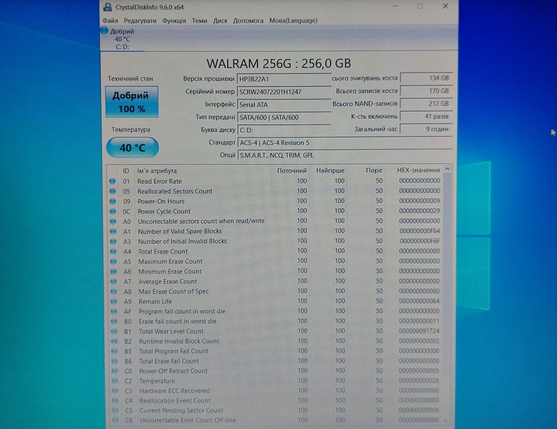This screenshot has width=557, height=429.
Task: Click the scroll-up arrow of the attribute list
Action: 447,169
